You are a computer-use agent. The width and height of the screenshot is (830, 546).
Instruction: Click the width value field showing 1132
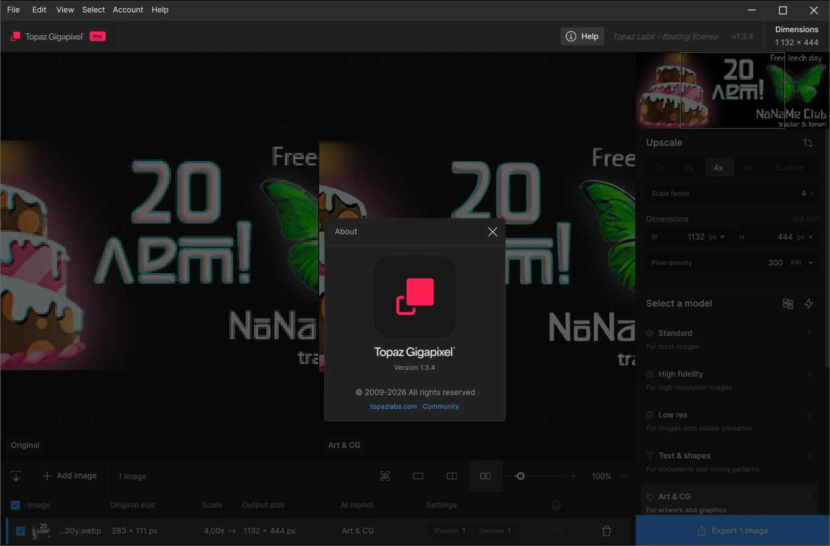click(x=695, y=237)
